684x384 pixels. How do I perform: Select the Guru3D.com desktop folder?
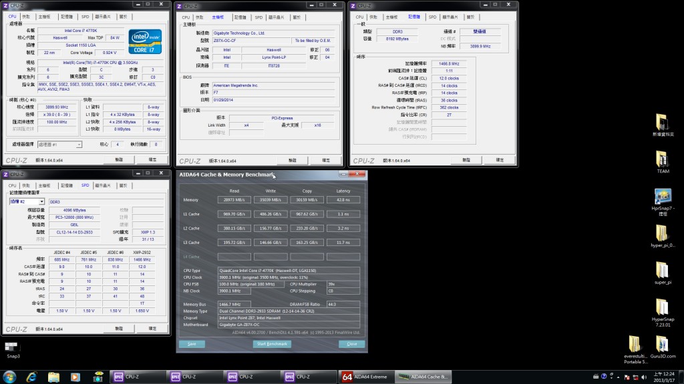[x=663, y=347]
